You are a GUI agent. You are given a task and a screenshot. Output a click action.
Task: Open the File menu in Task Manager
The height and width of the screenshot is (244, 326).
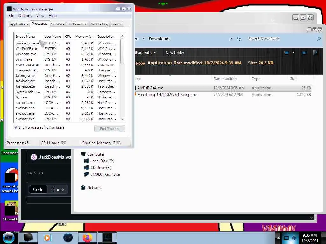pyautogui.click(x=11, y=16)
